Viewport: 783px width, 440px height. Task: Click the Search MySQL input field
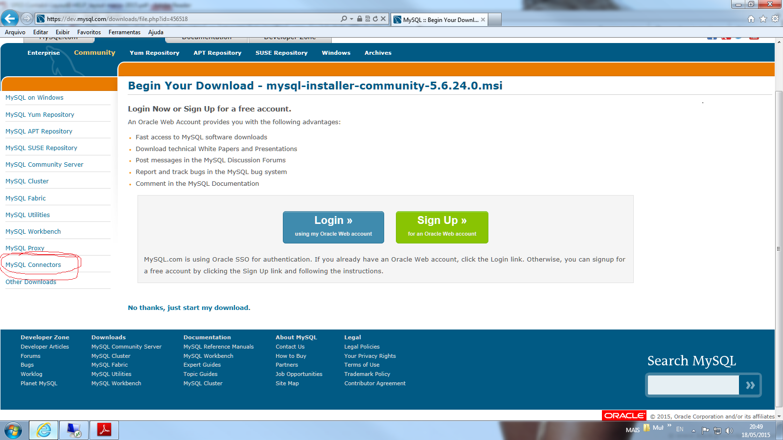(x=693, y=385)
